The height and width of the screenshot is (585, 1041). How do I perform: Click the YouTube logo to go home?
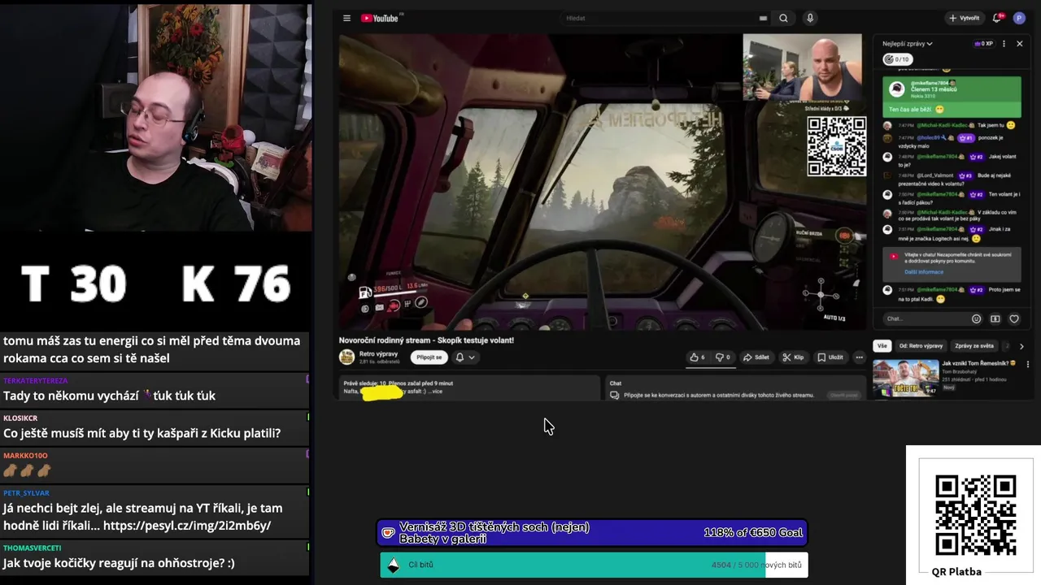(x=381, y=18)
